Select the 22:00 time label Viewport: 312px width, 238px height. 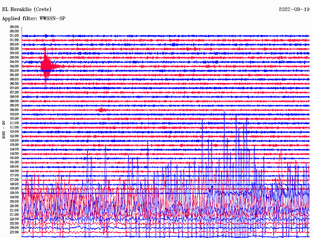[x=14, y=219]
